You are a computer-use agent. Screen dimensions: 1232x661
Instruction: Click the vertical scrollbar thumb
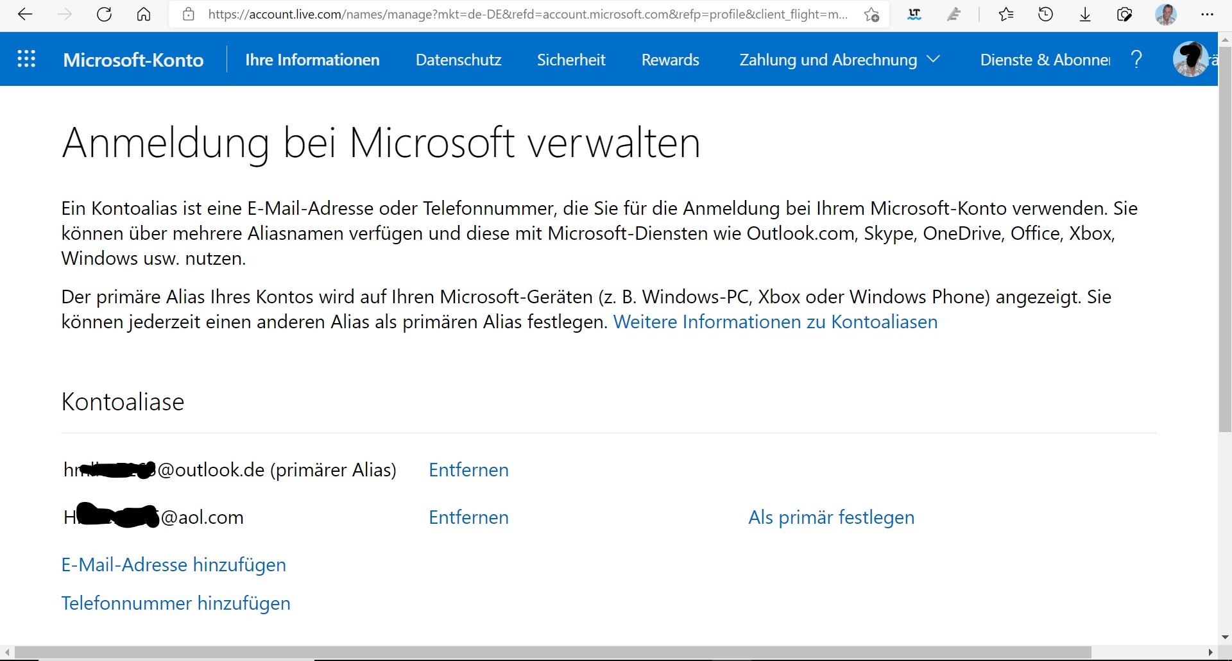1225,238
